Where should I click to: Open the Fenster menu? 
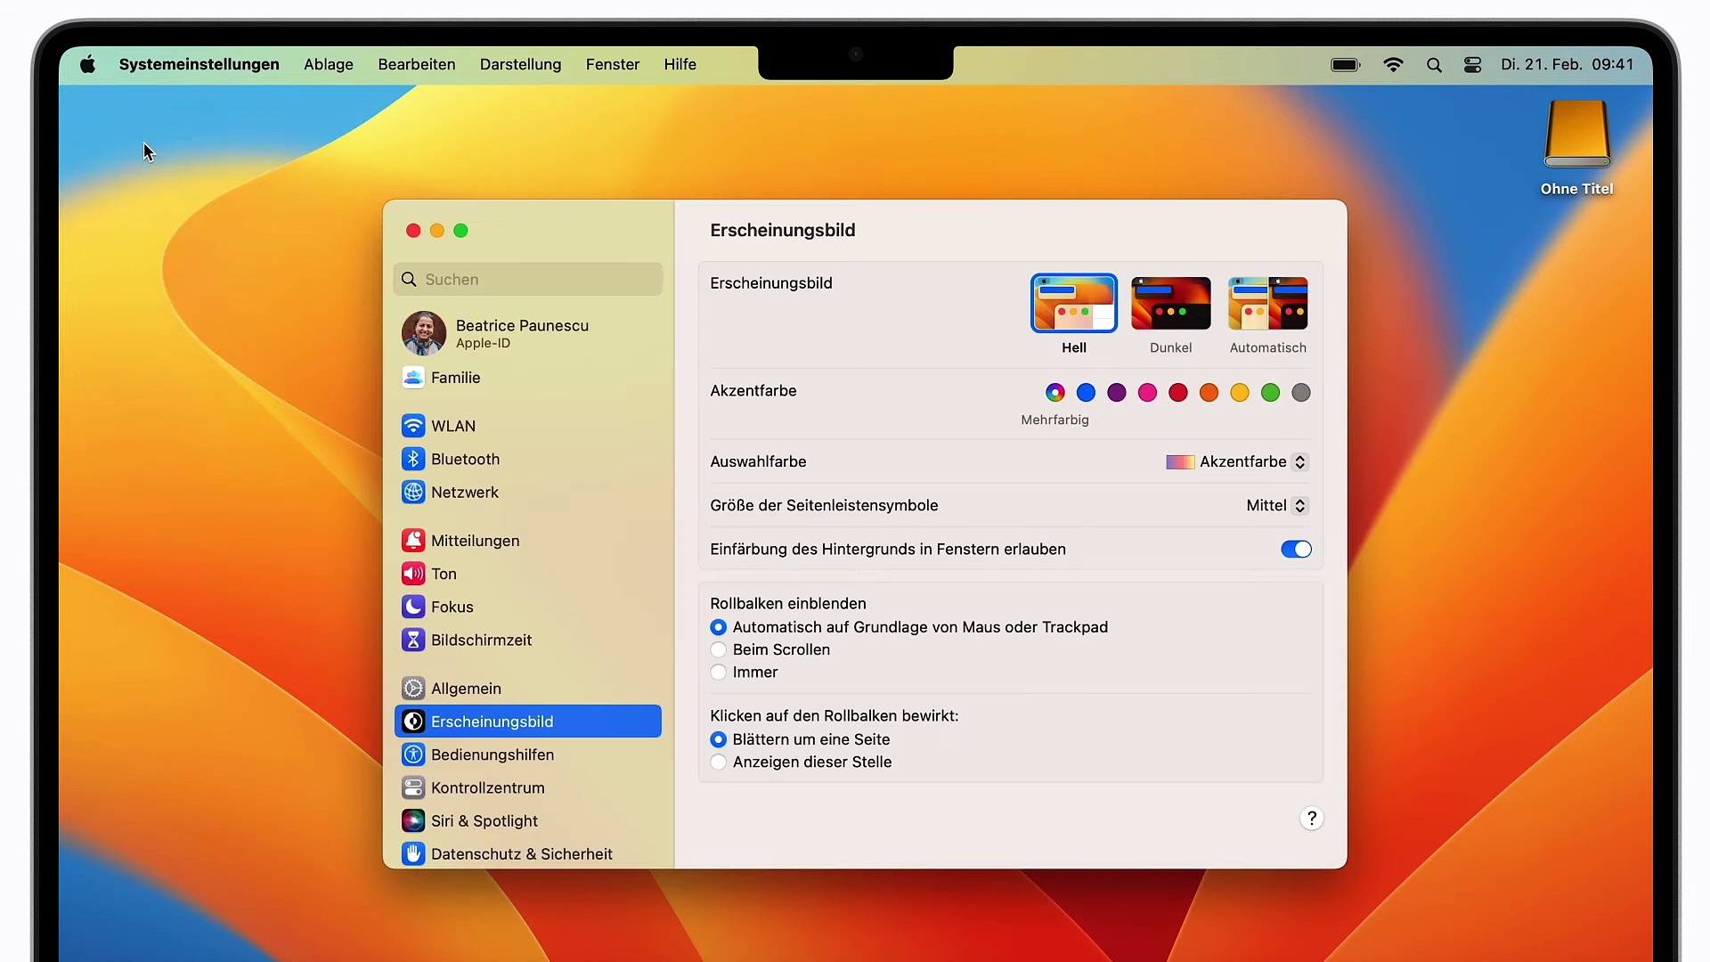coord(612,64)
